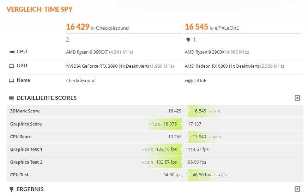Viewport: 308px width, 195px height.
Task: Click the Graphics Score green bar 18 376
Action: tap(165, 124)
